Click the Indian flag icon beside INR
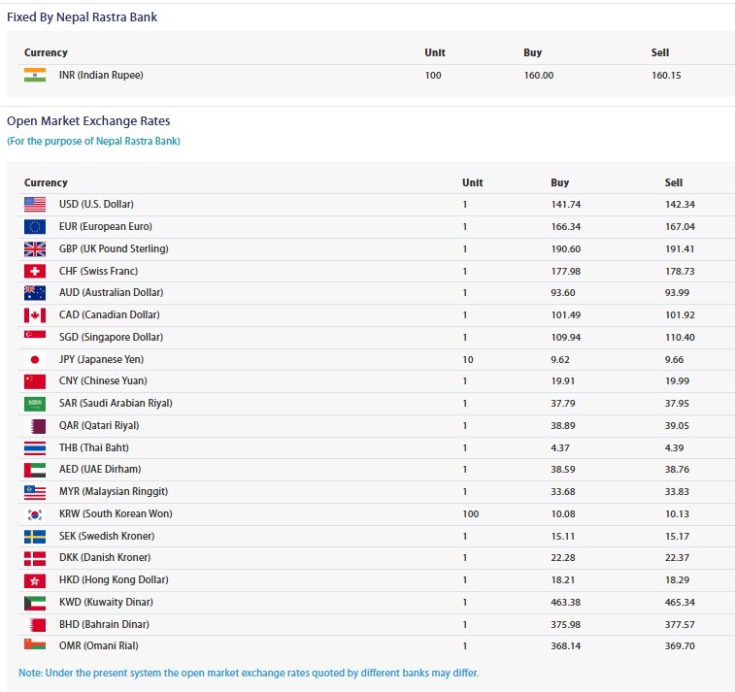 35,75
